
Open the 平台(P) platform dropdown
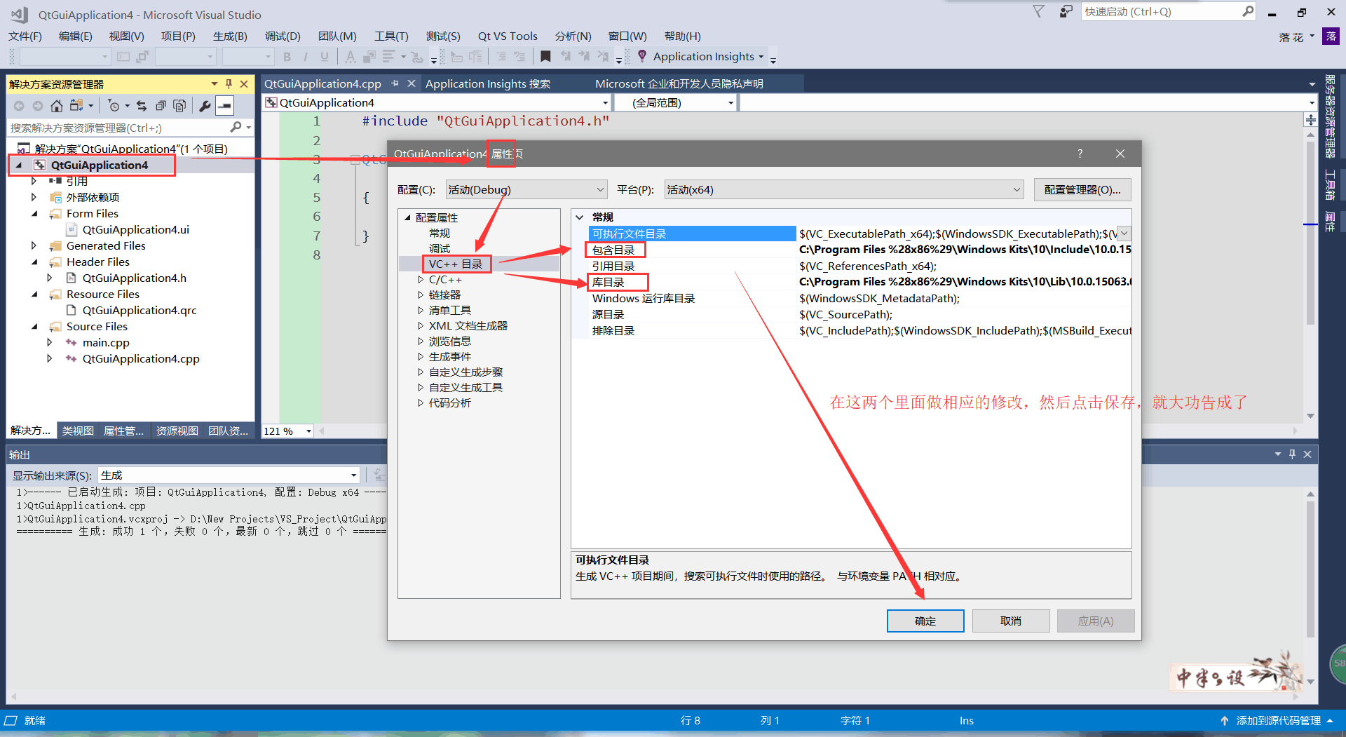pos(844,189)
